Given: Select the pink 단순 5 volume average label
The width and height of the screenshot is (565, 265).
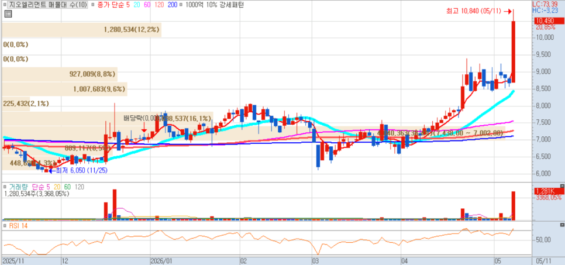Looking at the screenshot, I should click(40, 187).
